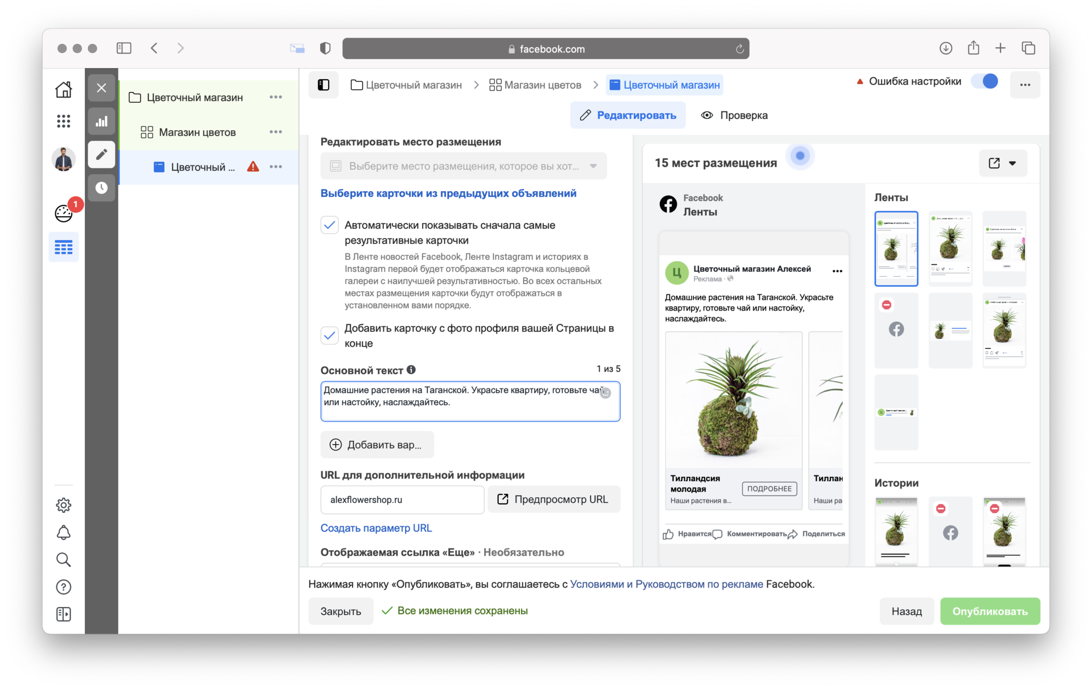Viewport: 1092px width, 690px height.
Task: Click the Опубликовать button
Action: coord(990,611)
